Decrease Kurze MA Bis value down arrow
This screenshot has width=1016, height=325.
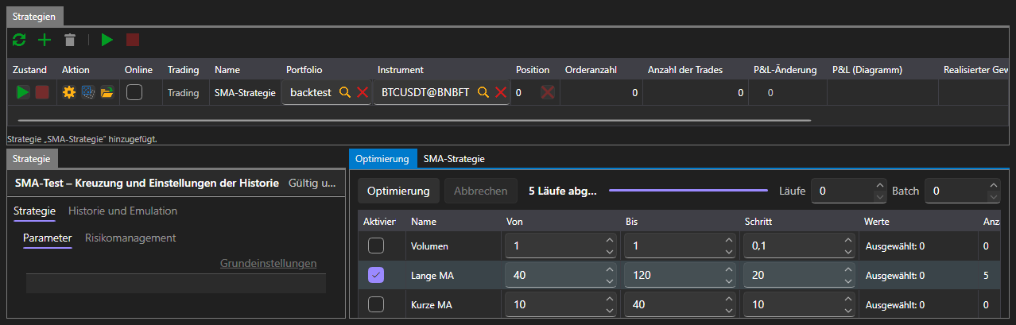[x=728, y=310]
